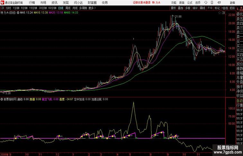Click 证券交易未登录 login link
The width and height of the screenshot is (243, 156).
click(x=142, y=3)
